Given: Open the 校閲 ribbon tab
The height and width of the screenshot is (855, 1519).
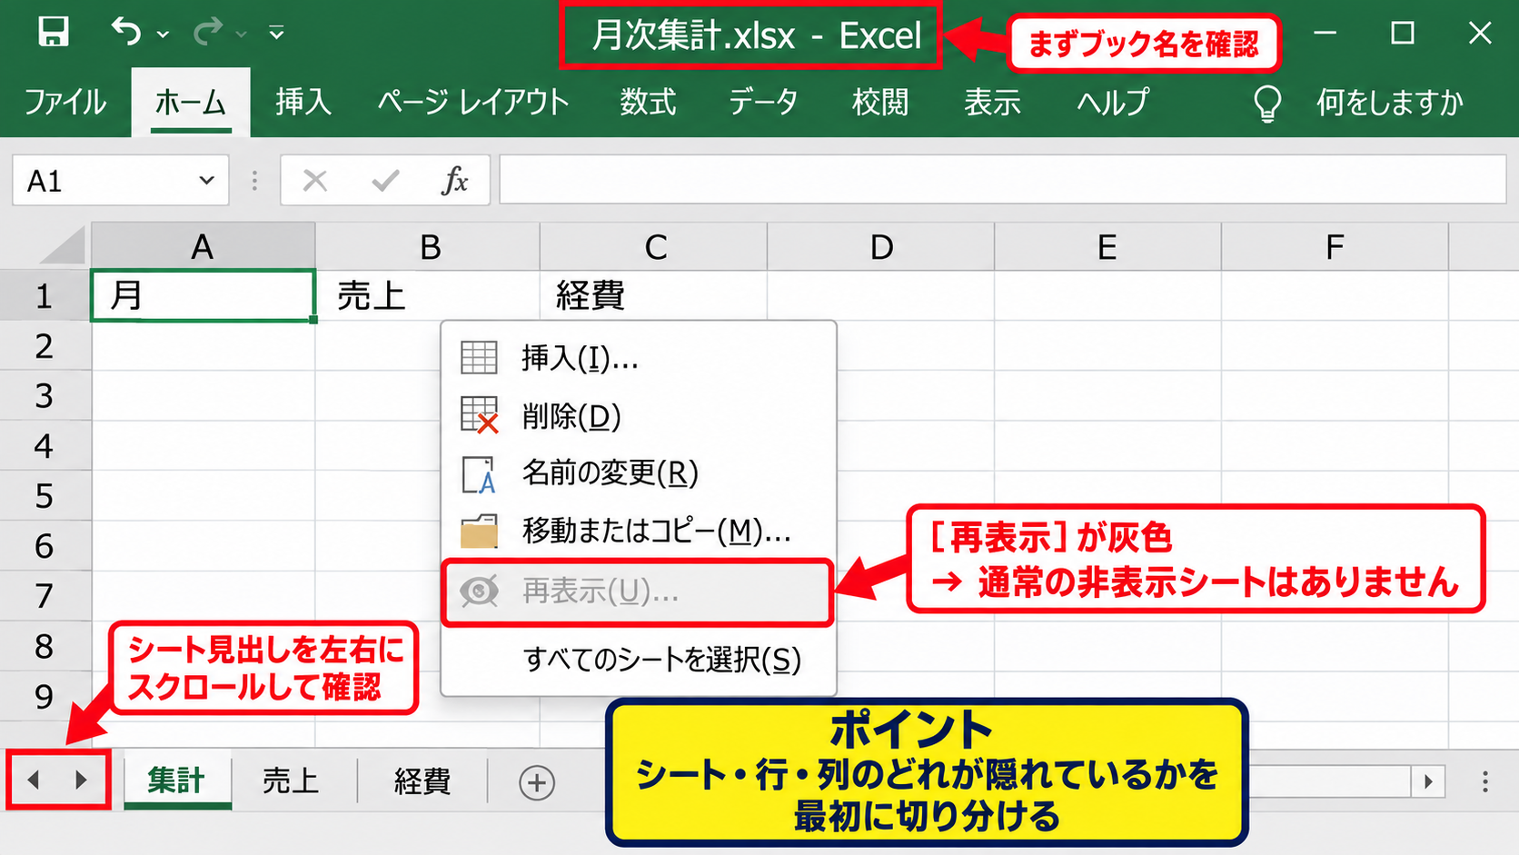Looking at the screenshot, I should (x=880, y=102).
